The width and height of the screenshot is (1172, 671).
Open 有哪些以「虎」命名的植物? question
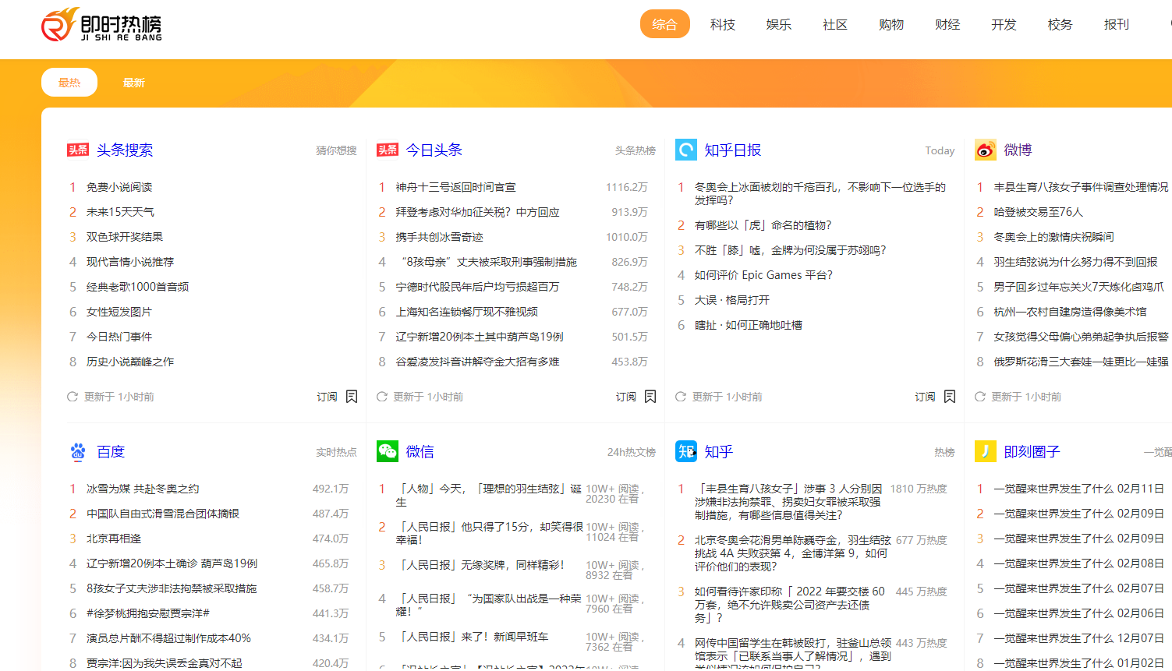763,225
